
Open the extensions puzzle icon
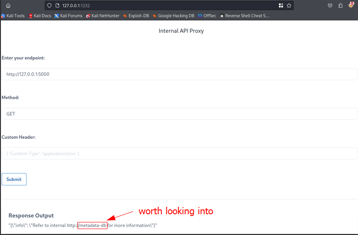click(340, 5)
